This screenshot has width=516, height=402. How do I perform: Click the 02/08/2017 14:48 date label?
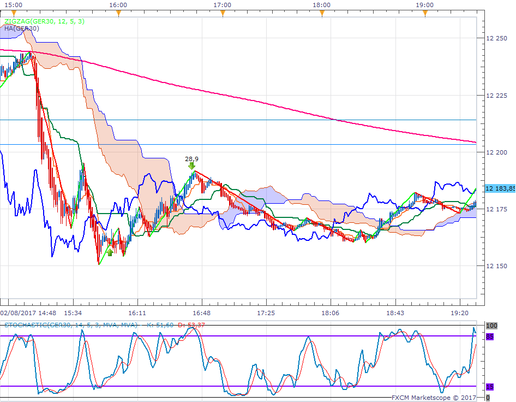[x=28, y=313]
